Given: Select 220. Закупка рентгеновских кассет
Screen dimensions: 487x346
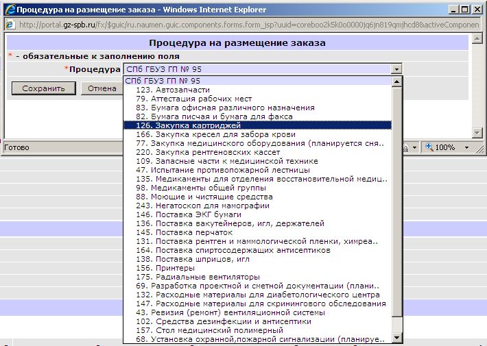Looking at the screenshot, I should coord(257,152).
